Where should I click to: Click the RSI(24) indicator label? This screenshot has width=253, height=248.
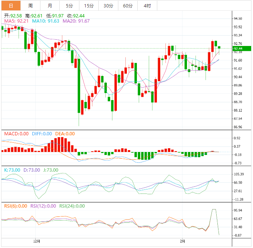pos(72,206)
